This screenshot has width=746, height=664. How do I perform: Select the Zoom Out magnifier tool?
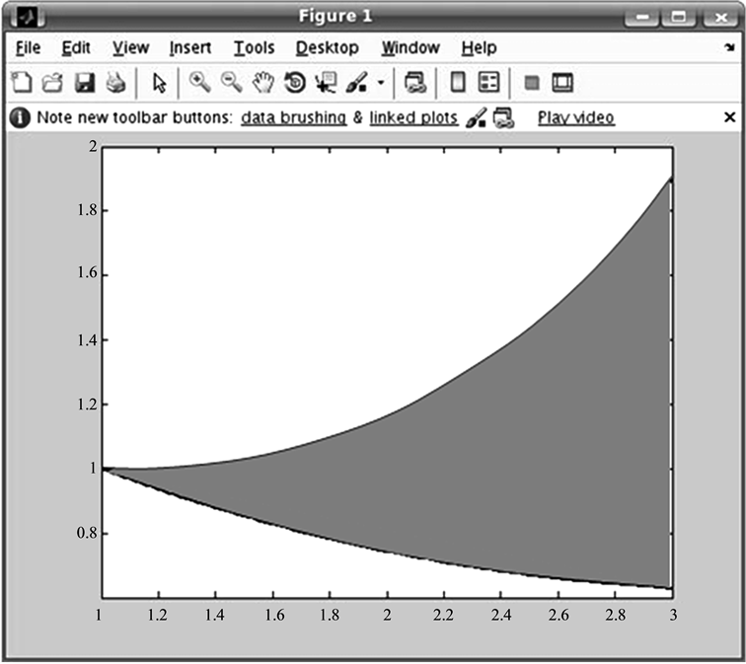(231, 83)
